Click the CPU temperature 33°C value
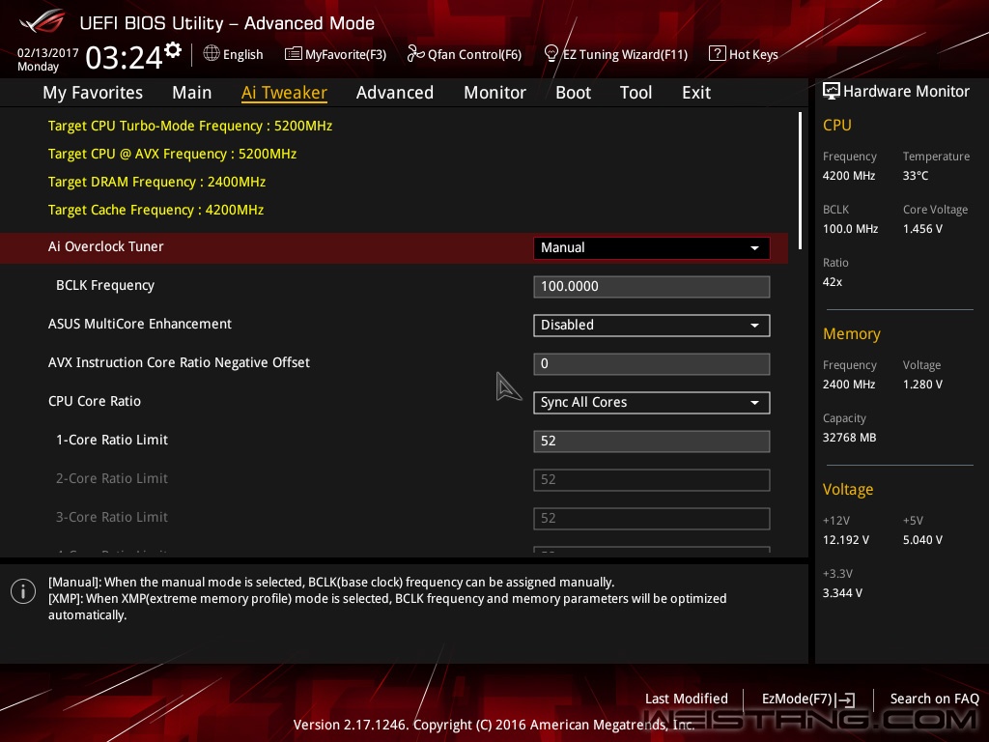 [x=916, y=176]
